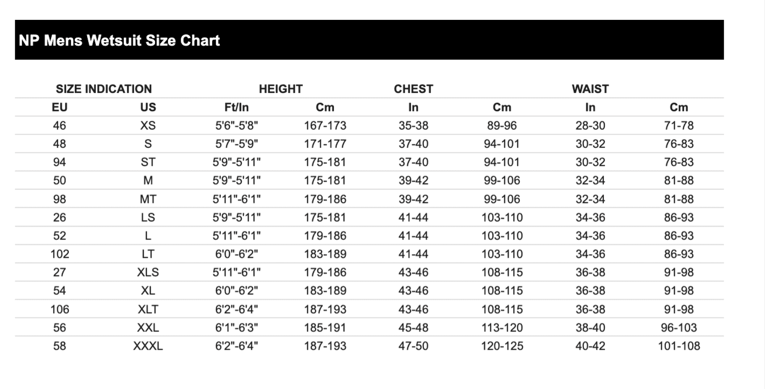Click the 120-125 chest Cm value
The image size is (765, 389).
click(x=502, y=346)
